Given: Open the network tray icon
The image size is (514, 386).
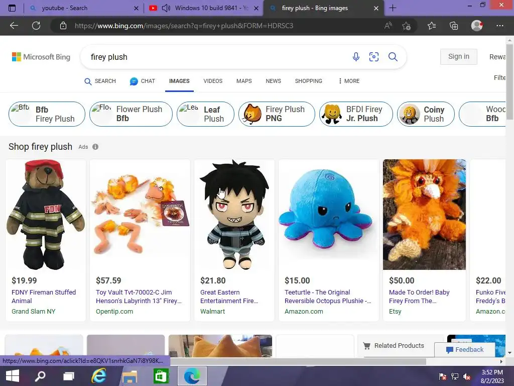Looking at the screenshot, I should tap(455, 376).
